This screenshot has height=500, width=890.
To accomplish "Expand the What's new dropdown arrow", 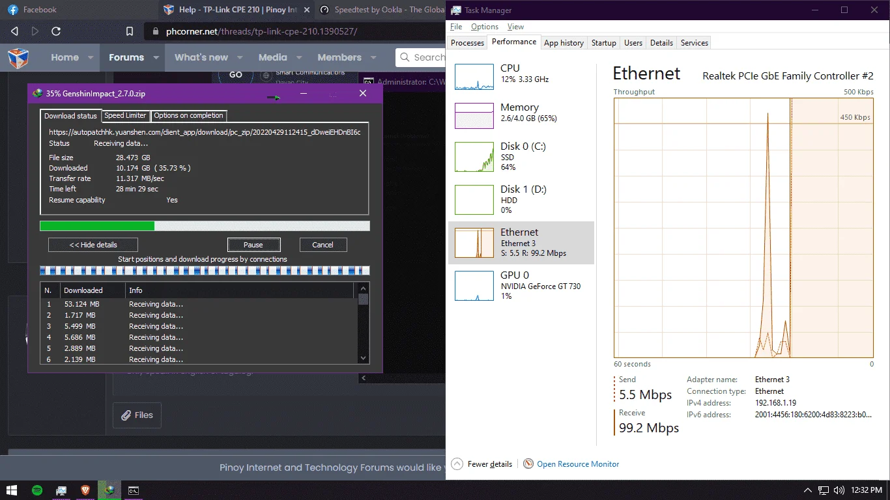I will [240, 57].
